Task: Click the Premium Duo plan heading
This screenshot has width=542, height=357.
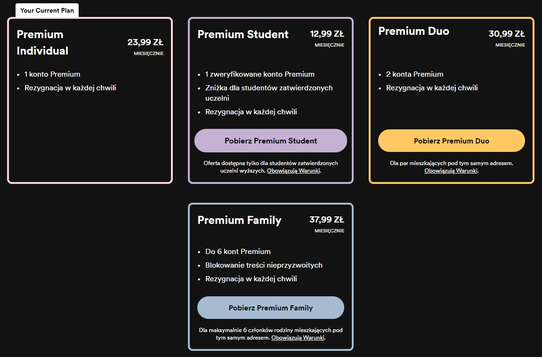Action: pos(413,31)
